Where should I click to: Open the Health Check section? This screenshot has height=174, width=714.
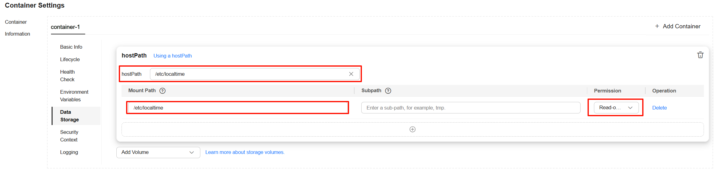pos(67,75)
